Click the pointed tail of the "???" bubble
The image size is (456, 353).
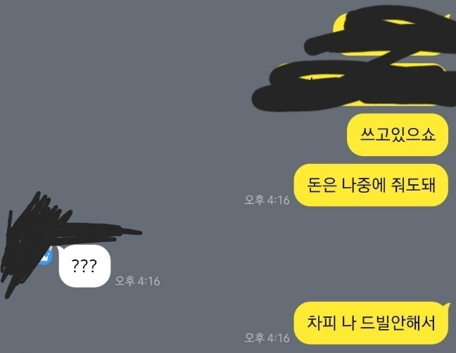(x=59, y=249)
